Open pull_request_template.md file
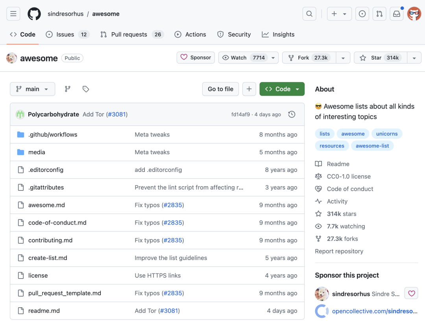425x321 pixels. (65, 293)
